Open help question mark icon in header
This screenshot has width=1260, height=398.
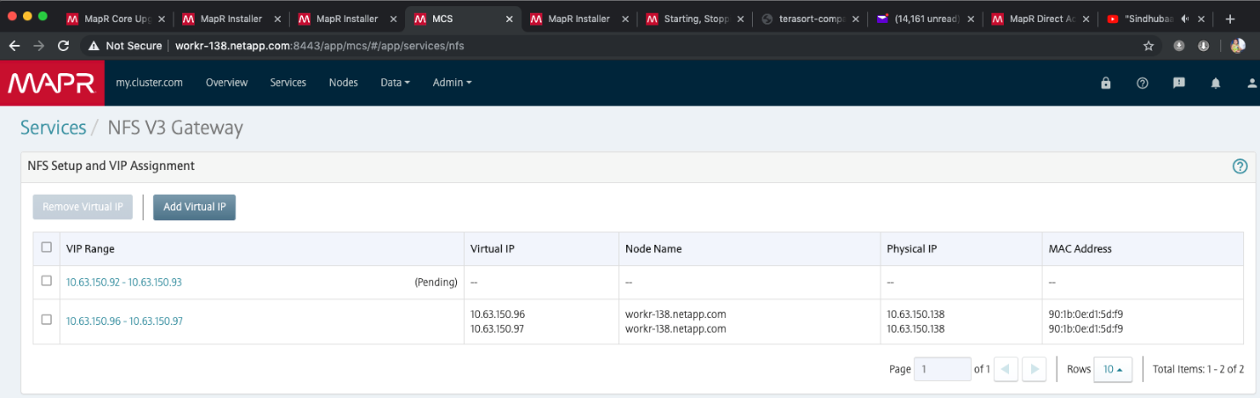coord(1143,83)
